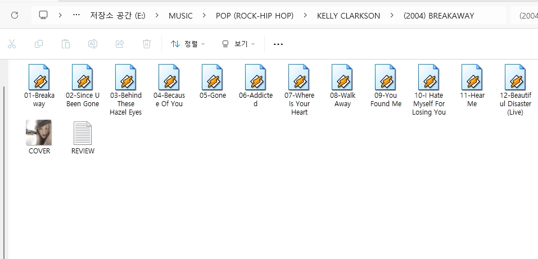Open the 정렬 sort dropdown
538x259 pixels.
coord(188,44)
